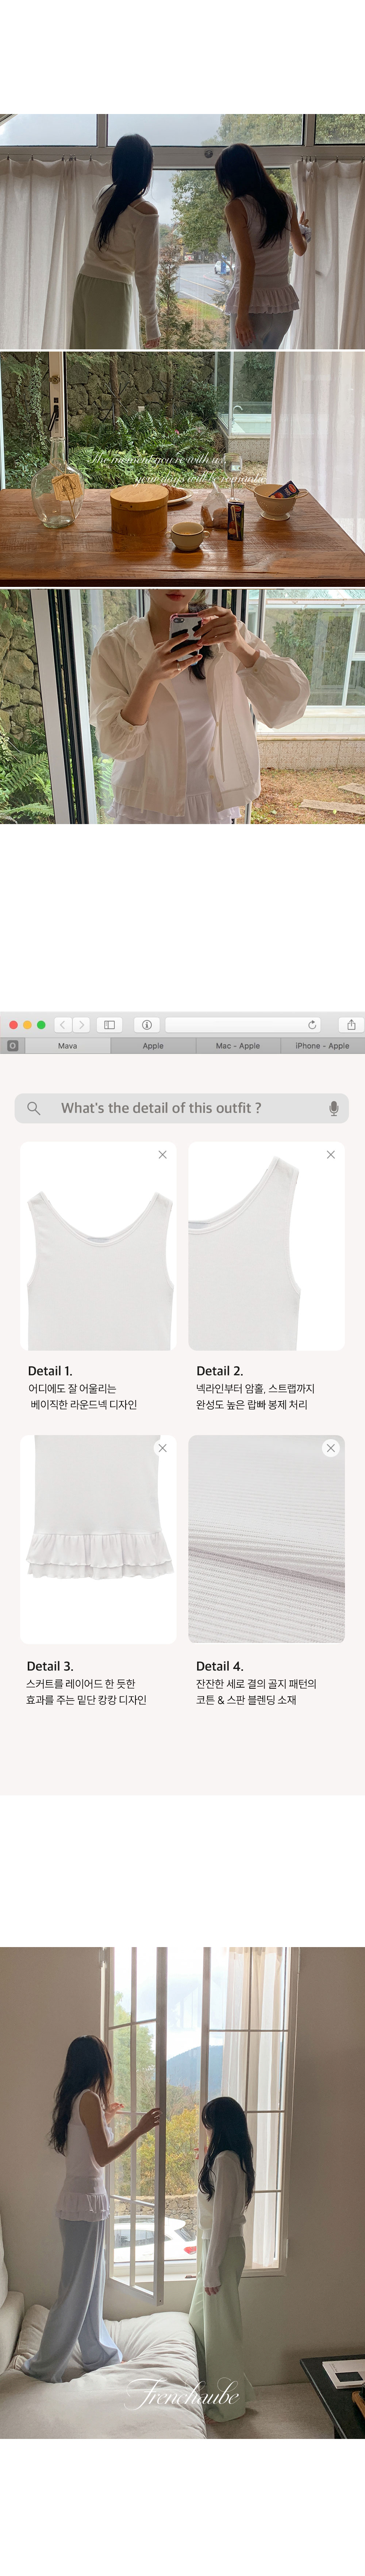The image size is (365, 2576).
Task: Open the Mac - Apple tab
Action: (x=238, y=1046)
